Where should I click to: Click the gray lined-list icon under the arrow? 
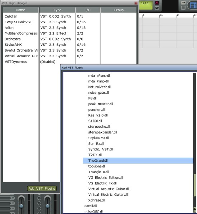click(x=183, y=8)
